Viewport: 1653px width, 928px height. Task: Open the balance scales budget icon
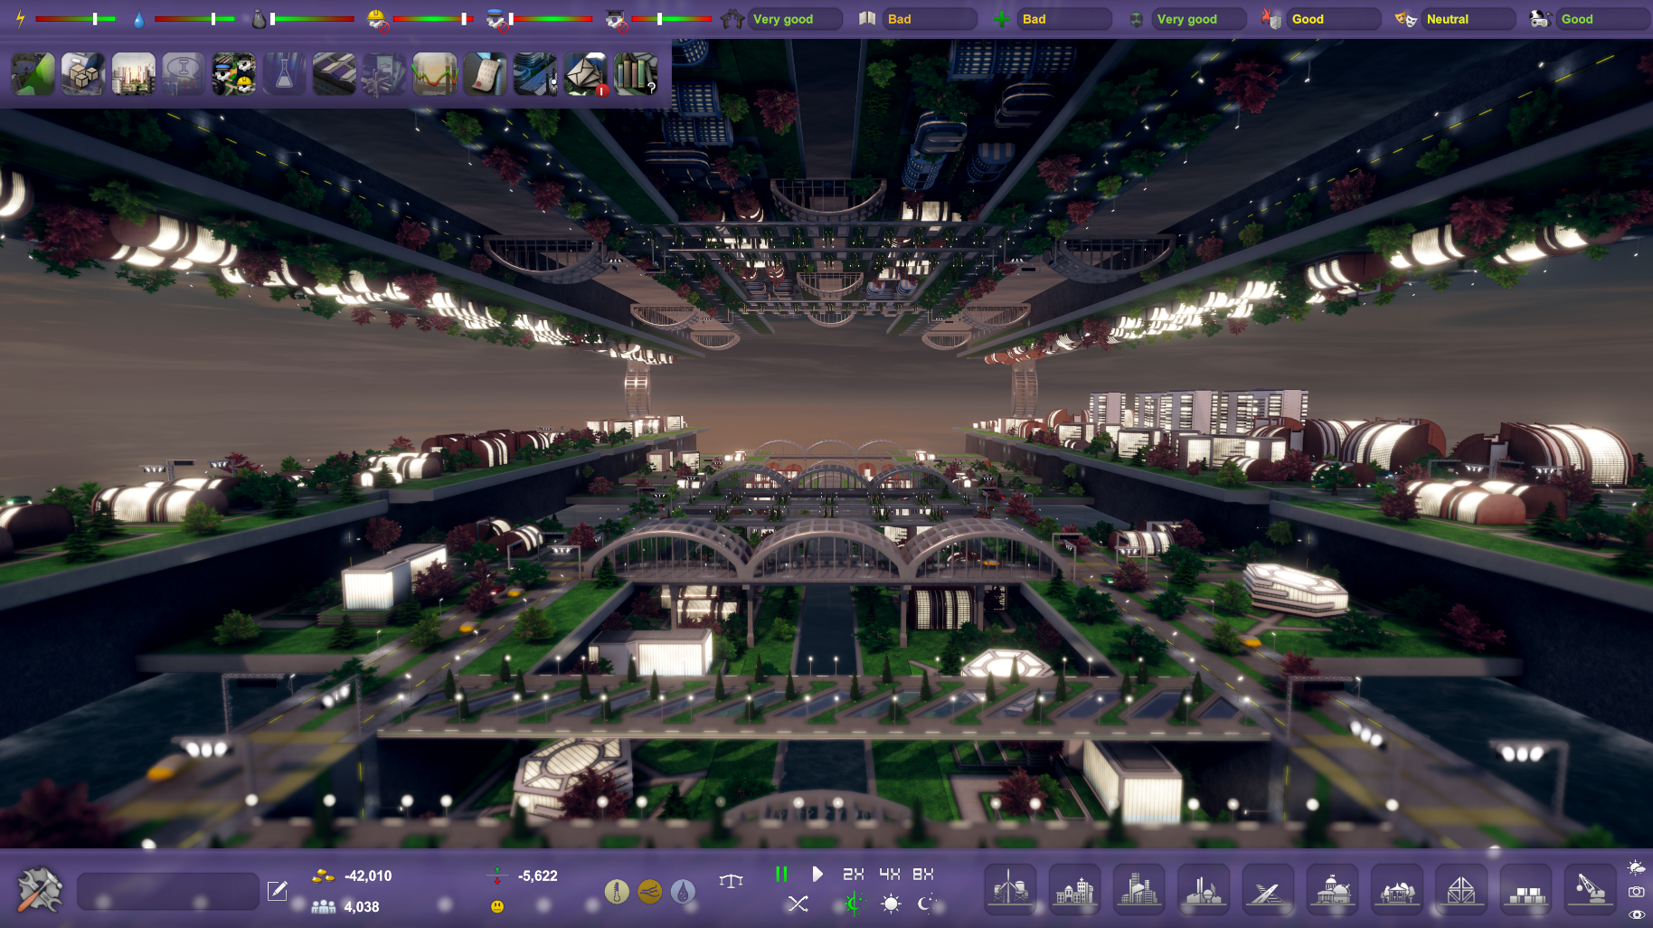click(731, 880)
